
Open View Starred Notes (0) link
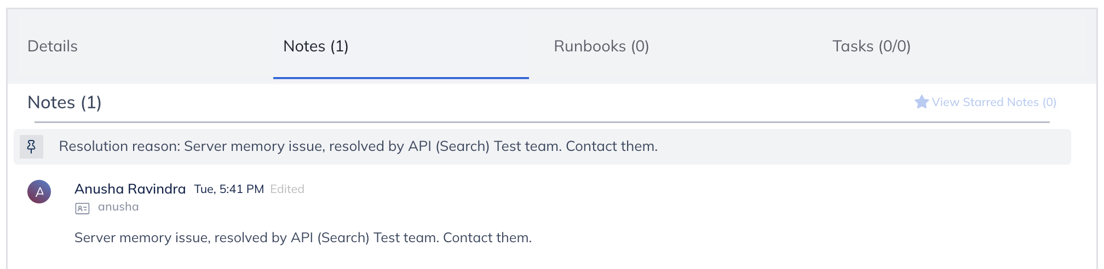[993, 102]
